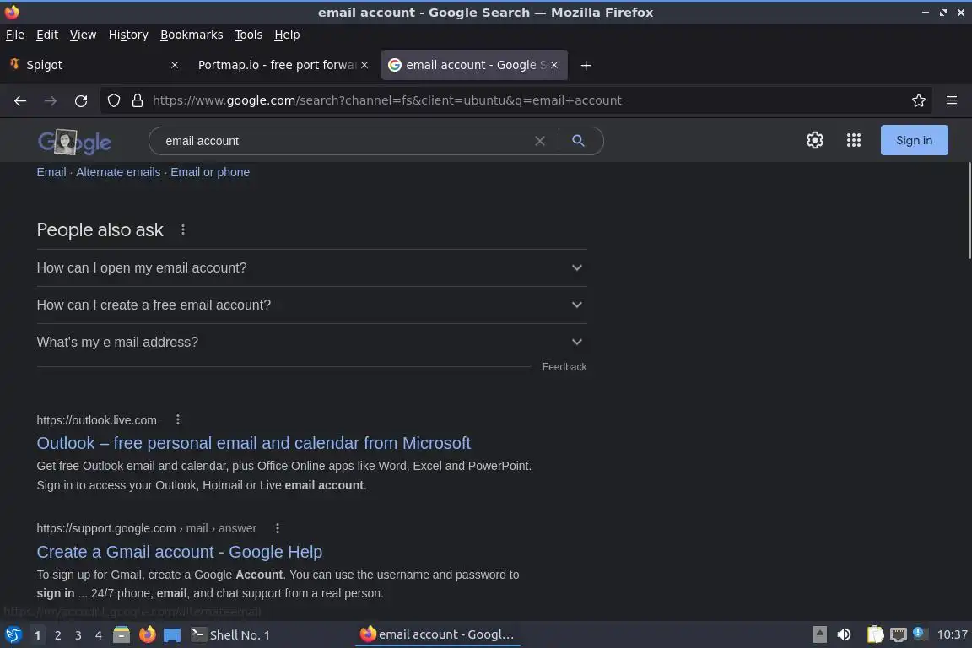Open the notification icon in tray

click(920, 634)
